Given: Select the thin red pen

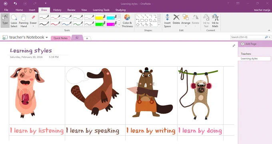Looking at the screenshot, I should click(55, 17).
